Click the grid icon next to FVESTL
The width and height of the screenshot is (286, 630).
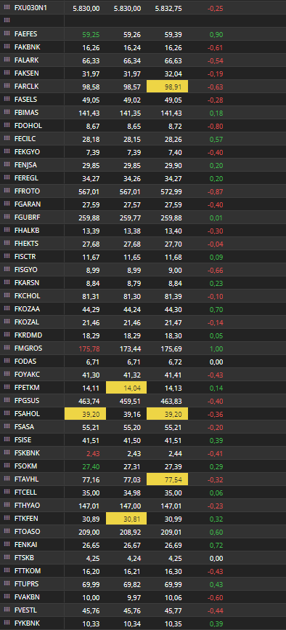click(x=7, y=610)
